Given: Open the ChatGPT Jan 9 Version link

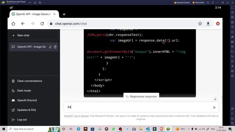Looking at the screenshot, I should pos(76,116).
